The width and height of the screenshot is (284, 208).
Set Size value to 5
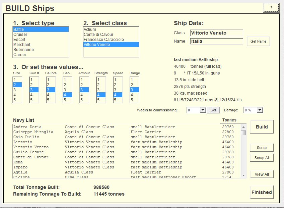point(17,100)
